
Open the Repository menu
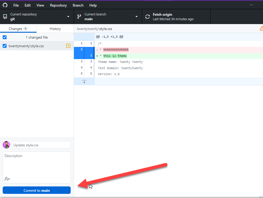[x=58, y=5]
